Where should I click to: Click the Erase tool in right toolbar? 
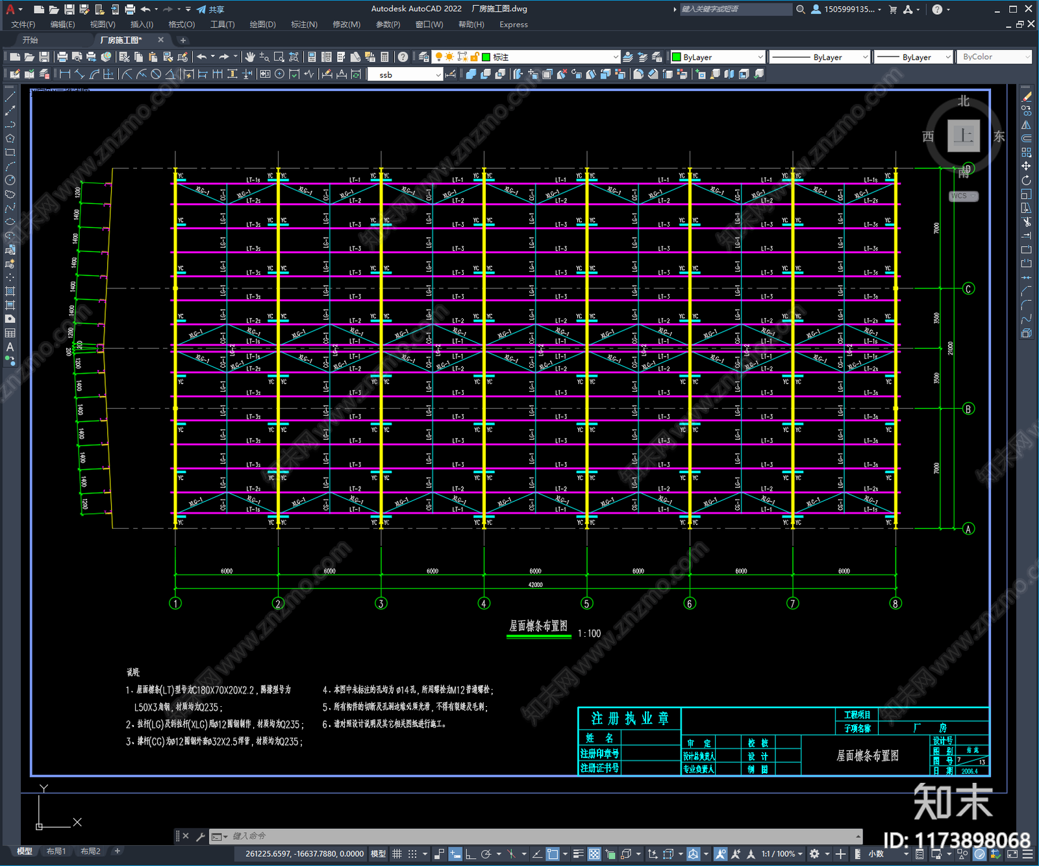[1027, 97]
